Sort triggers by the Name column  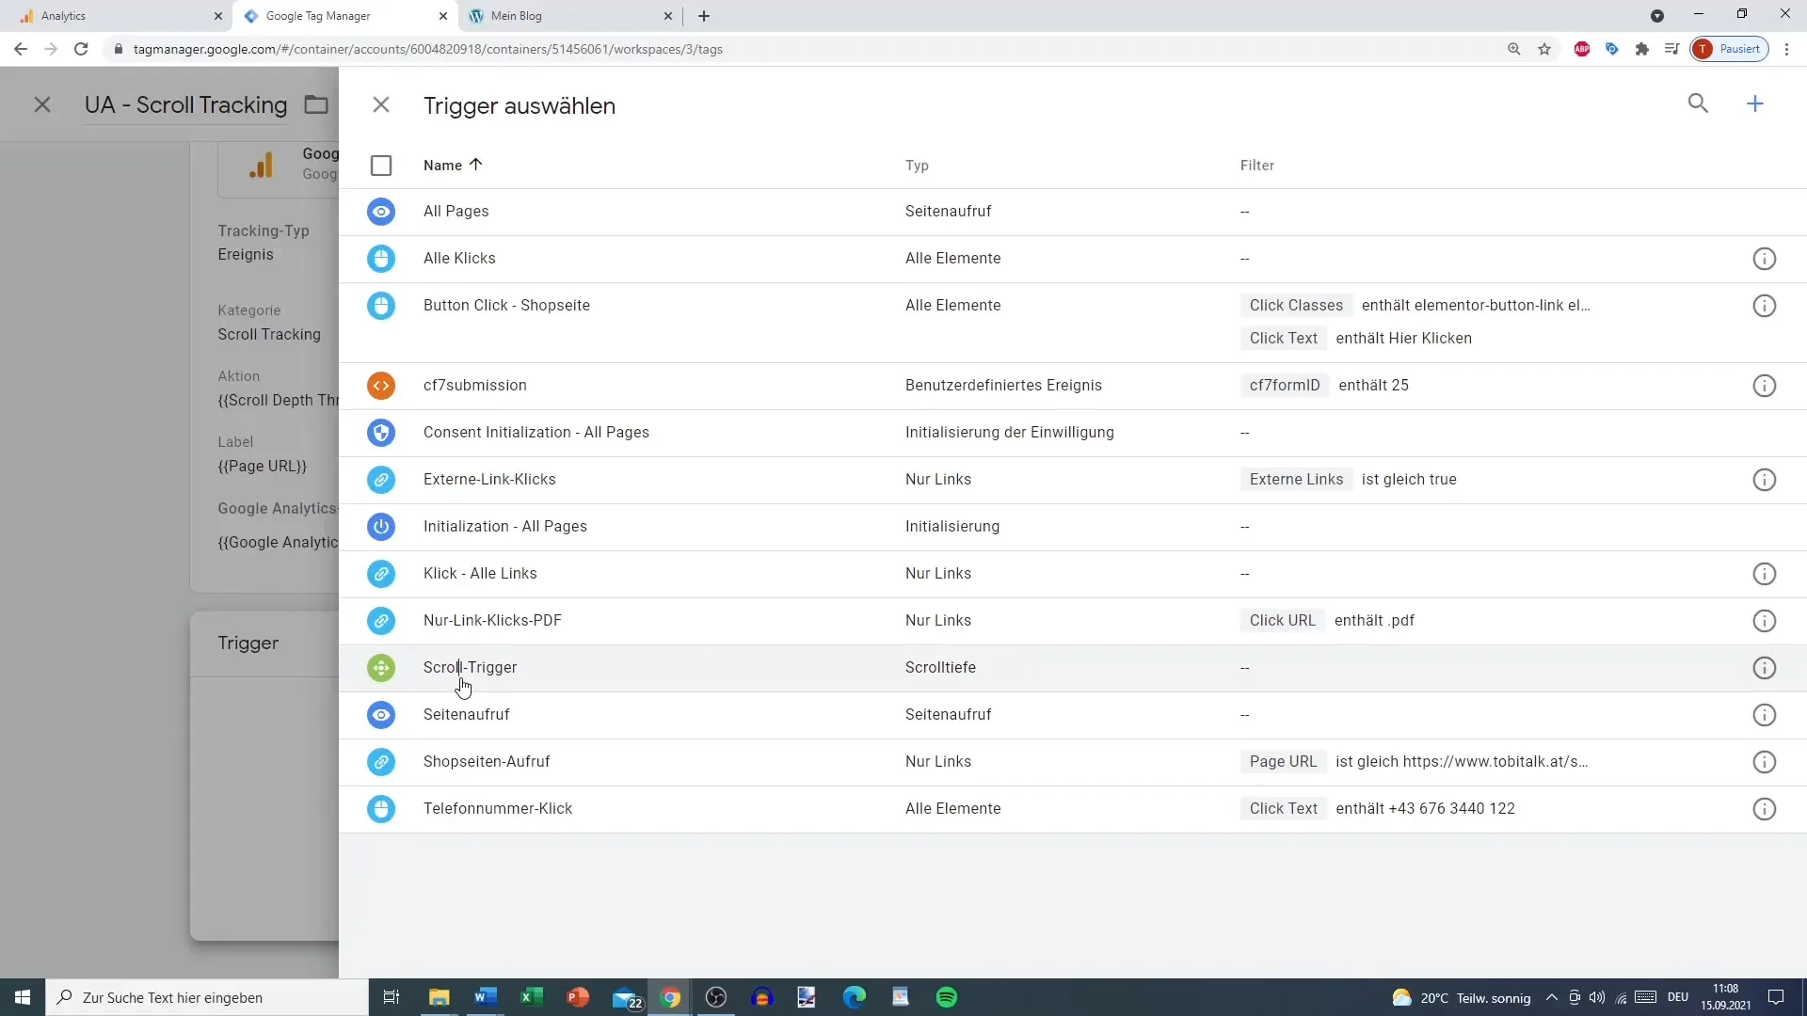click(453, 165)
